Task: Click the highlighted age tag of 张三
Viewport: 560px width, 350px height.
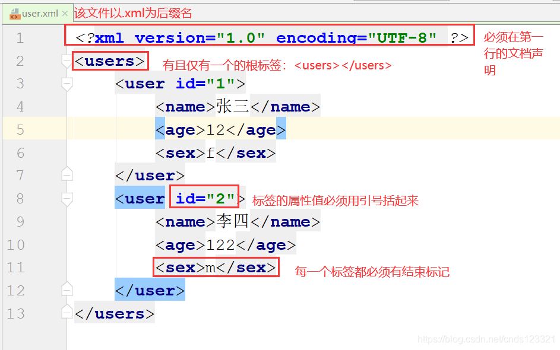Action: [223, 129]
